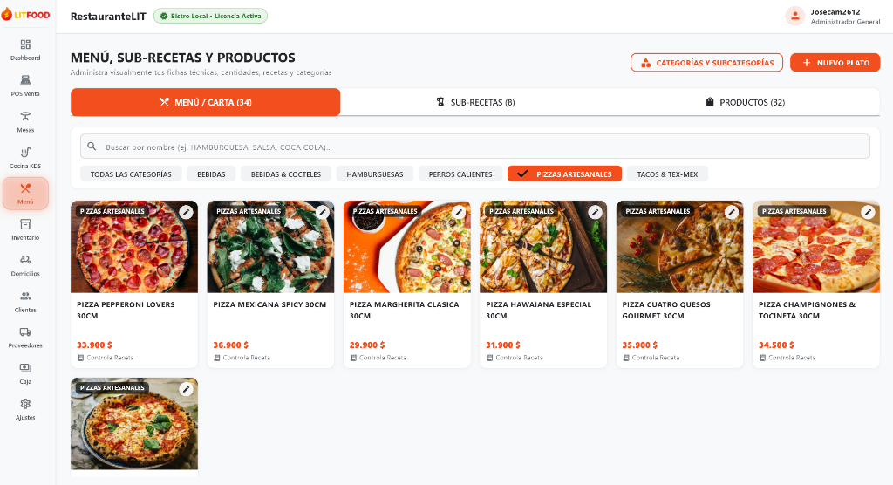Click the 34.500 $ price

776,345
